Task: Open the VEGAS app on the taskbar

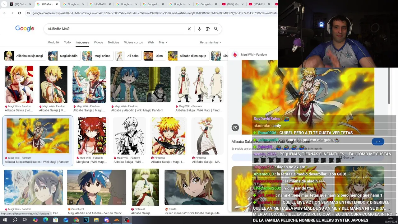Action: coord(86,220)
